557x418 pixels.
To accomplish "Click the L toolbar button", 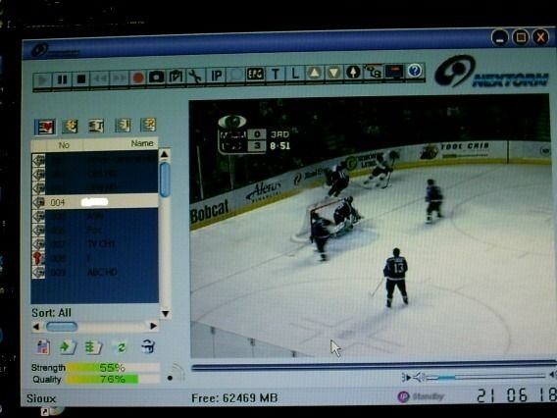I will [295, 74].
